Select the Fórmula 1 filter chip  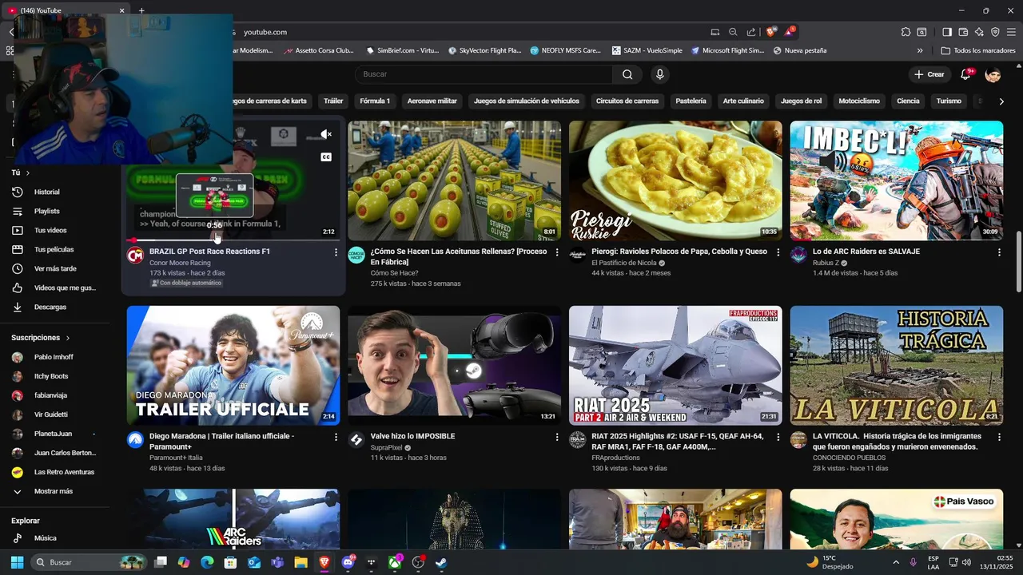click(375, 101)
